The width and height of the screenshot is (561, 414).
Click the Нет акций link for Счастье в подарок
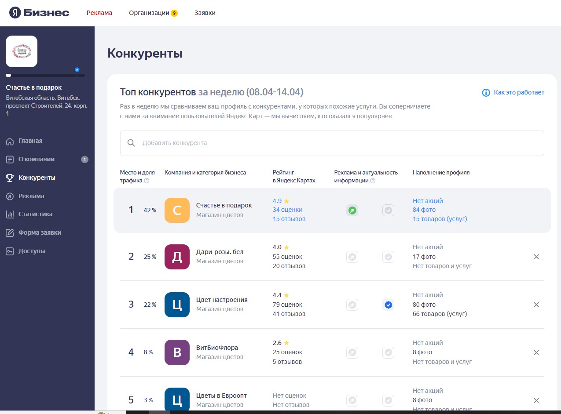(x=428, y=201)
